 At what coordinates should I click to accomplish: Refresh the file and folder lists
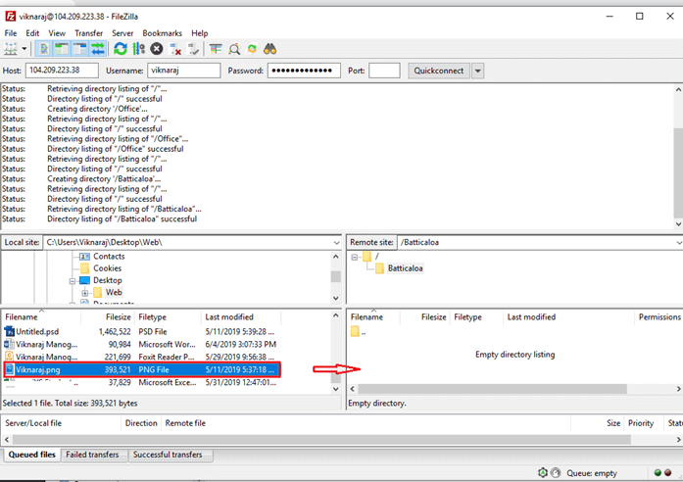tap(121, 49)
